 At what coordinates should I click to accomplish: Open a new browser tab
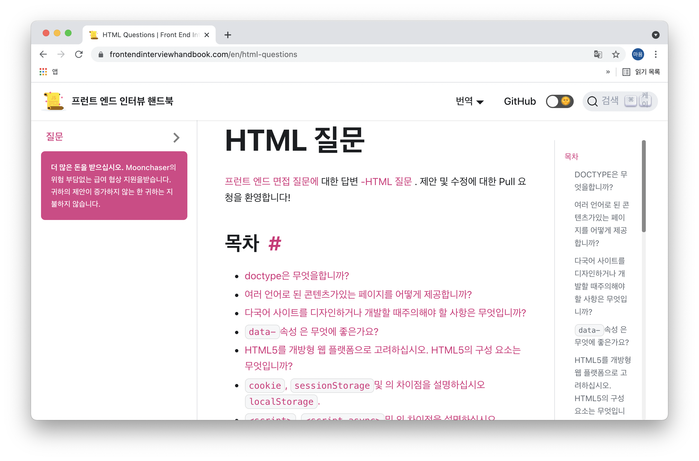[228, 35]
